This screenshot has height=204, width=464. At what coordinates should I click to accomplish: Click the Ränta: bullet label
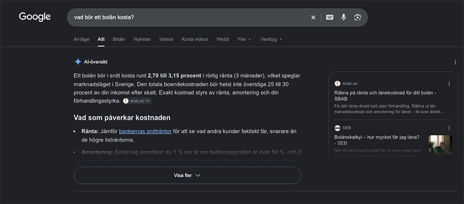(90, 131)
